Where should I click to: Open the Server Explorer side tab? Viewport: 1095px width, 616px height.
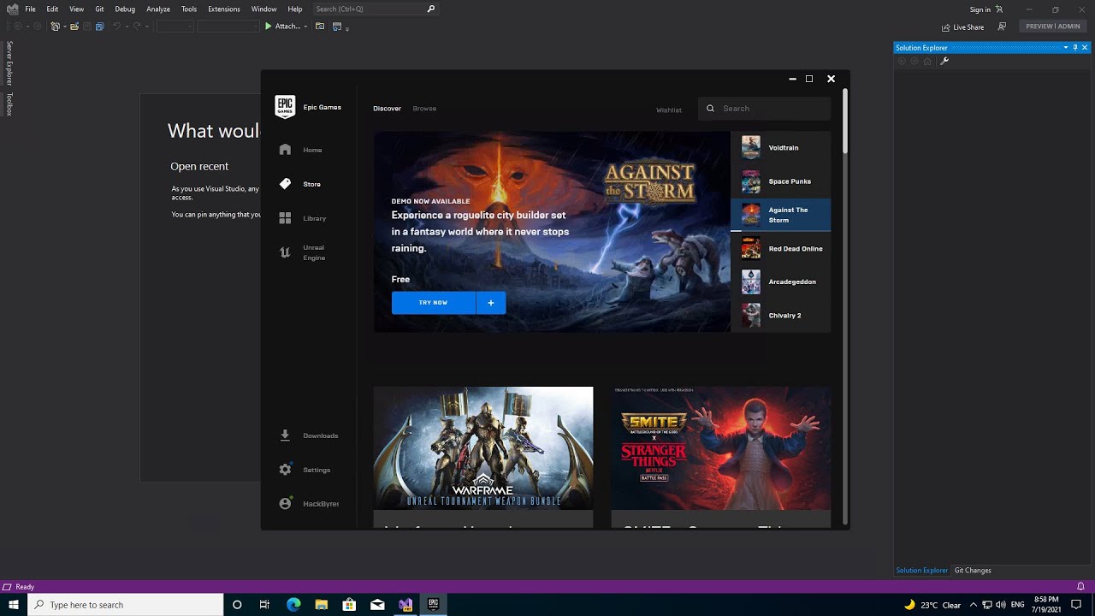9,63
